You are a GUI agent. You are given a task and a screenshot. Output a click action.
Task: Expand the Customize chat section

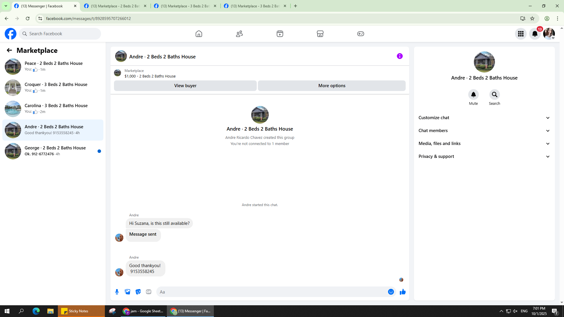[x=484, y=118]
